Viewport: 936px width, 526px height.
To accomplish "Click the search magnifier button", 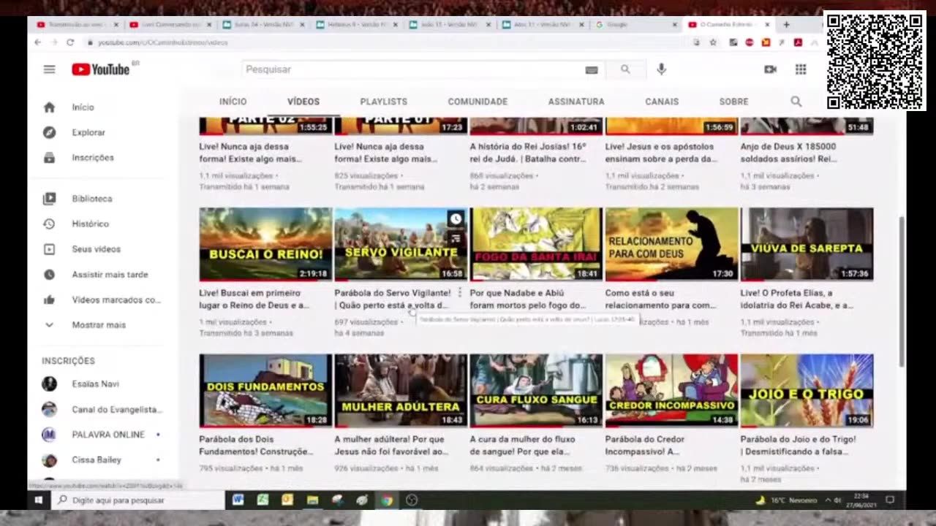I will coord(625,69).
